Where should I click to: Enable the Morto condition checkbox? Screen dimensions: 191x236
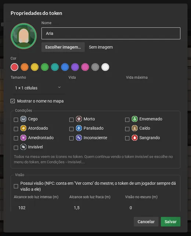coord(71,120)
